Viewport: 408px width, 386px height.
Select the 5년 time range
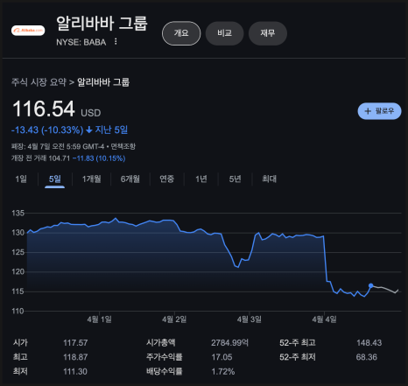[x=235, y=179]
